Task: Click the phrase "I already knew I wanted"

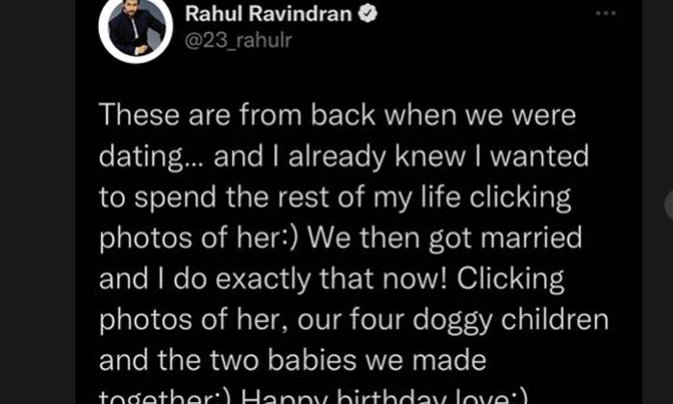Action: [x=428, y=157]
